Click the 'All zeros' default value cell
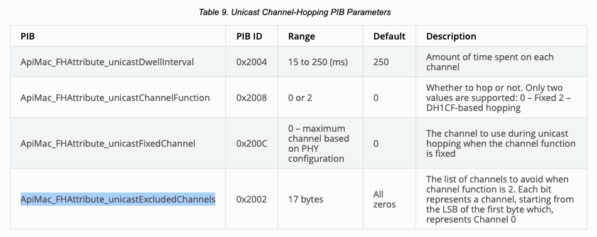The height and width of the screenshot is (237, 597). [x=385, y=199]
